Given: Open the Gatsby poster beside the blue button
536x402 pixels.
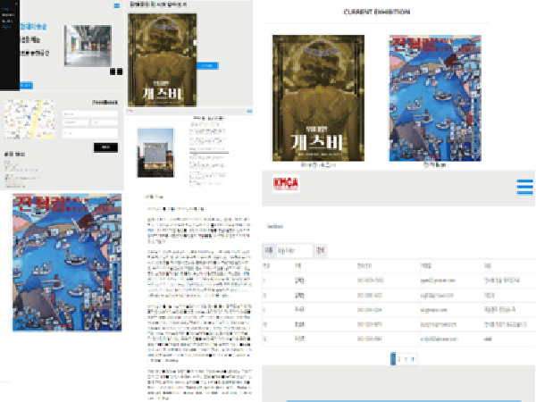Looking at the screenshot, I should [163, 60].
